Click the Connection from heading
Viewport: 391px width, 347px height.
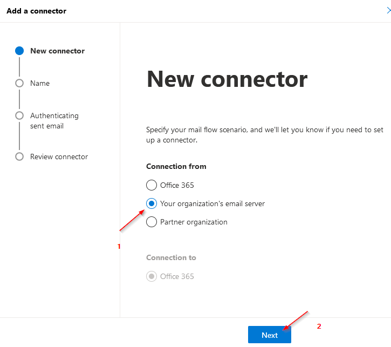[176, 166]
